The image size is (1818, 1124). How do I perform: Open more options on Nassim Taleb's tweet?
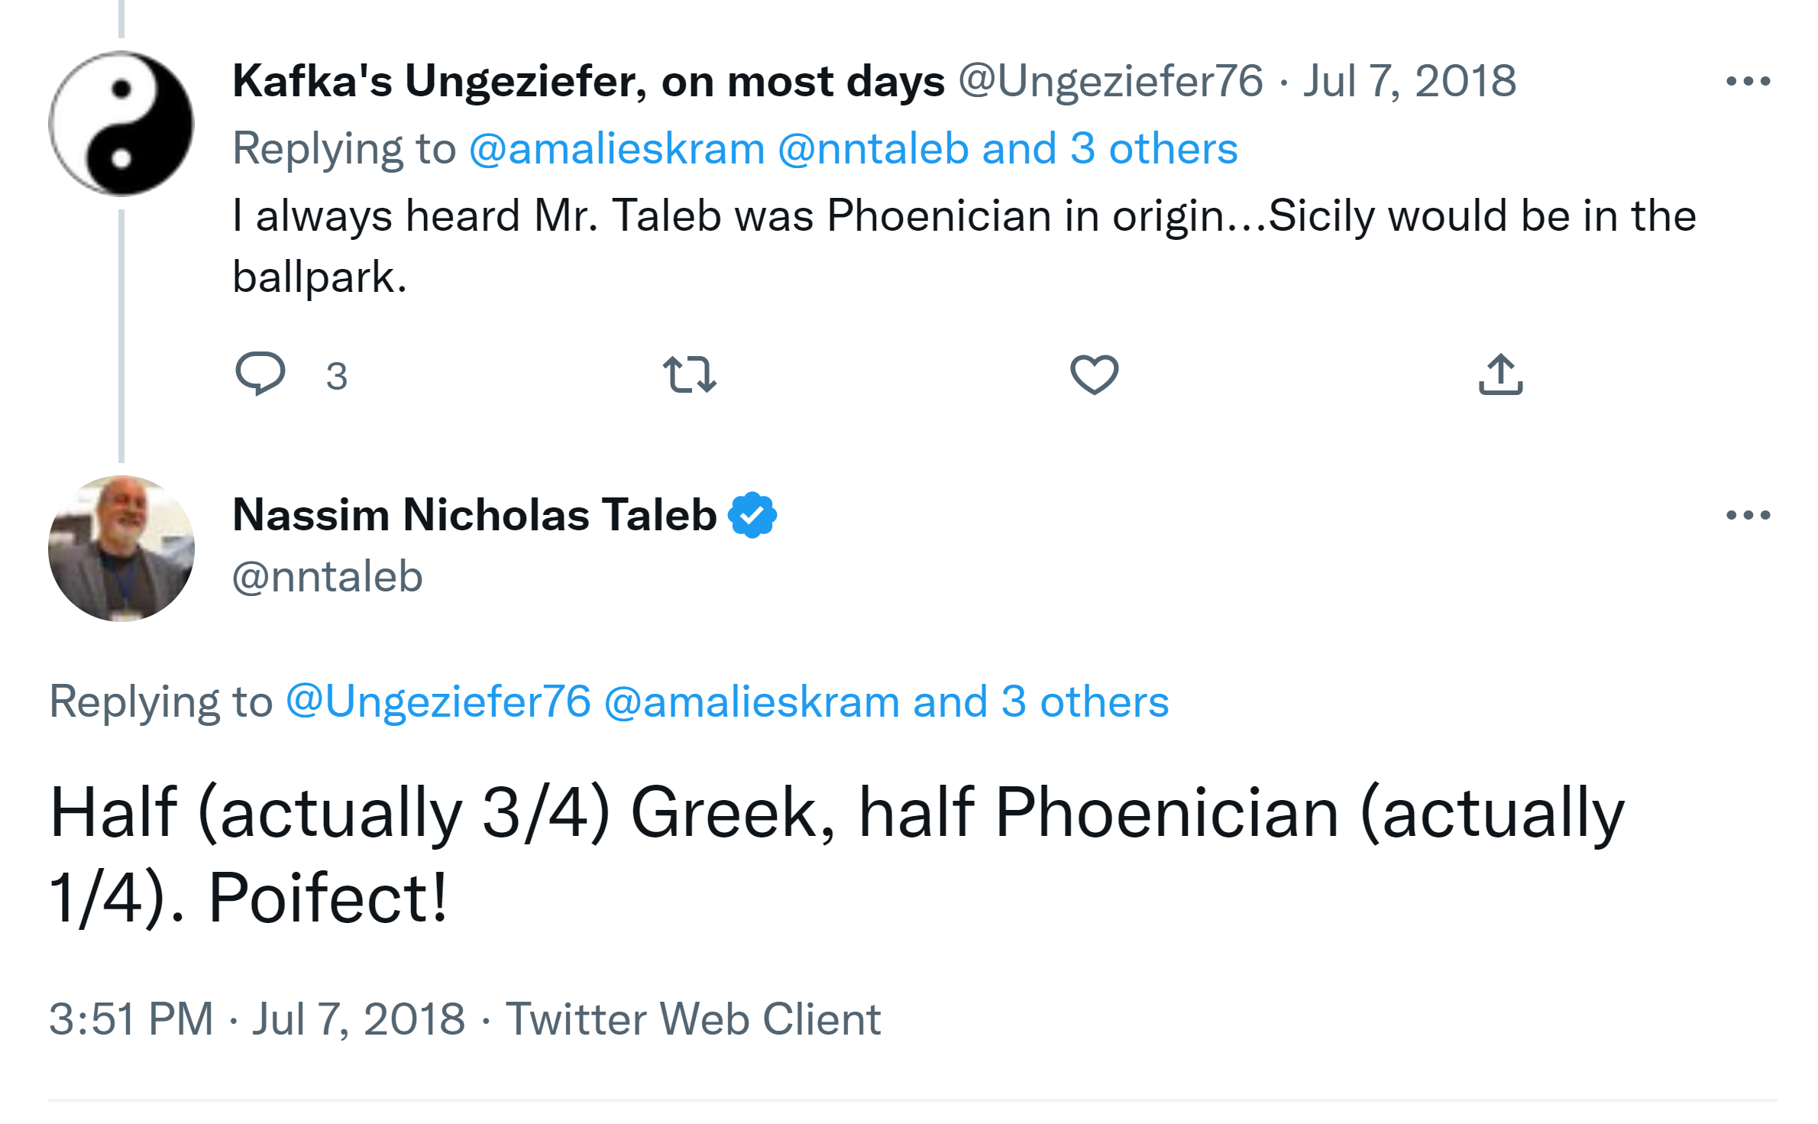pyautogui.click(x=1748, y=515)
